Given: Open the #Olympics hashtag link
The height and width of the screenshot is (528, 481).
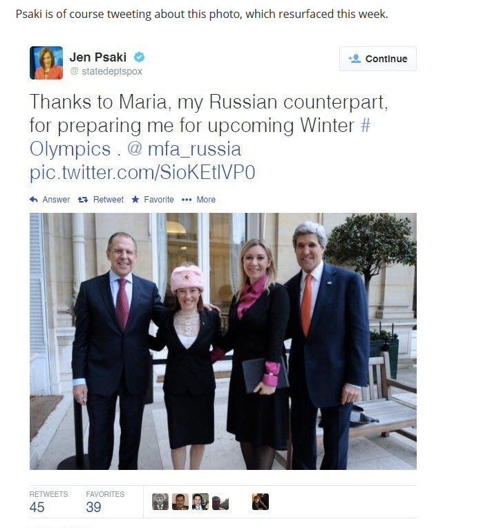Looking at the screenshot, I should [x=200, y=137].
